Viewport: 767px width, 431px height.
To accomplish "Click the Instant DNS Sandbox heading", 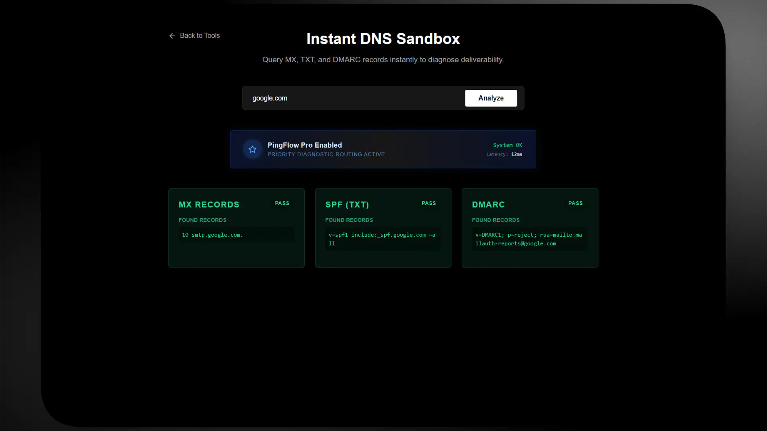I will (x=383, y=39).
